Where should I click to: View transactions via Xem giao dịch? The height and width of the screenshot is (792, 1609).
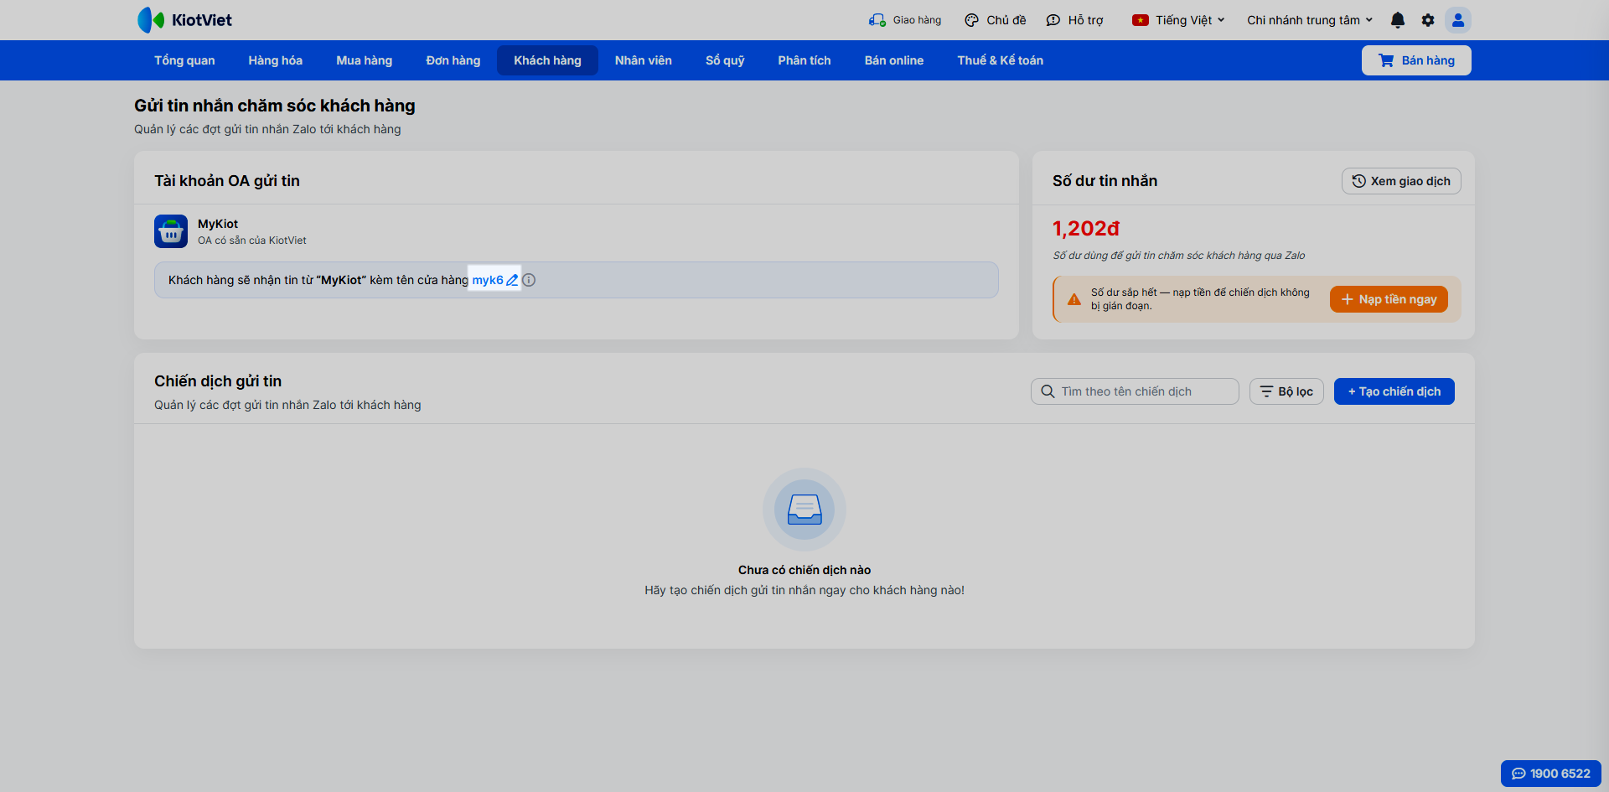click(x=1401, y=181)
